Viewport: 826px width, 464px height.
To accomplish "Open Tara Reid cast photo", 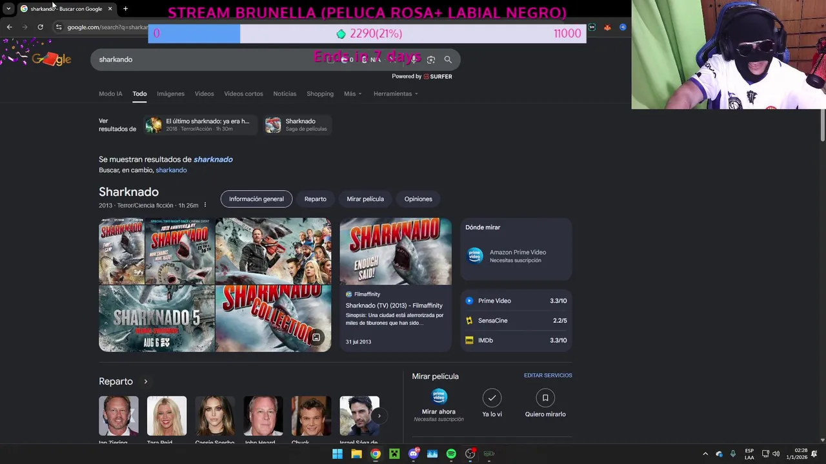I will (x=166, y=416).
